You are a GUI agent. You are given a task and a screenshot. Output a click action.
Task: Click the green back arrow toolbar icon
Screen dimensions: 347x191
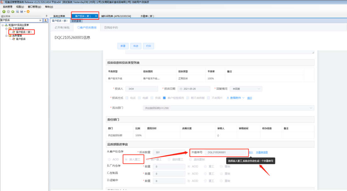4,12
